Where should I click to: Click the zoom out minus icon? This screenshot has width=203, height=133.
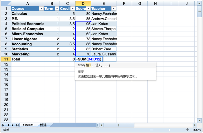tap(151, 130)
